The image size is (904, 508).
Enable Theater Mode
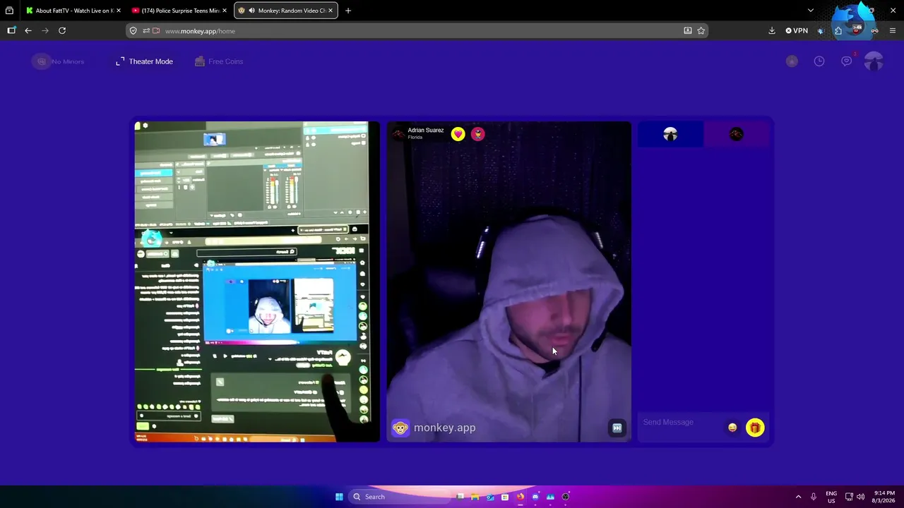(x=145, y=61)
